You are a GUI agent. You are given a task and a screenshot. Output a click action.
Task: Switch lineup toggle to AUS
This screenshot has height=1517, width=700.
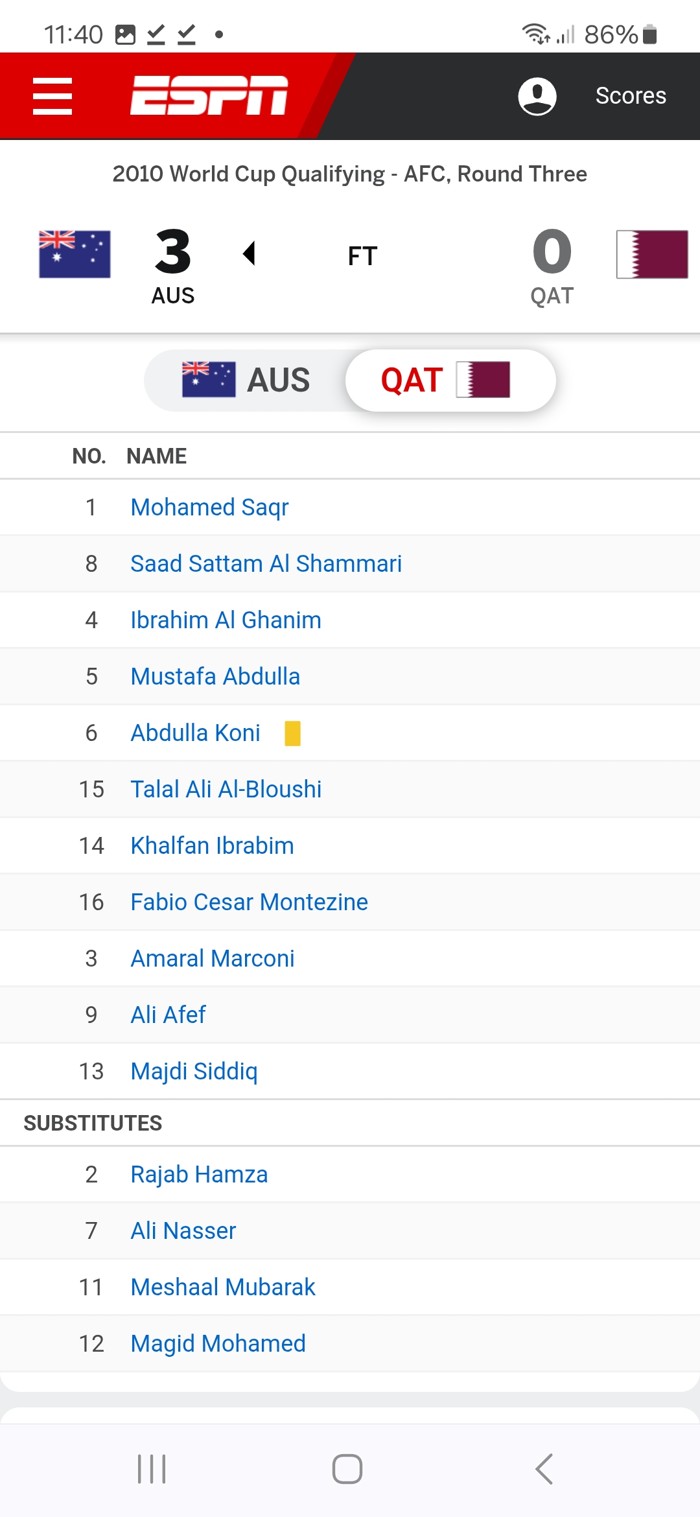[246, 380]
